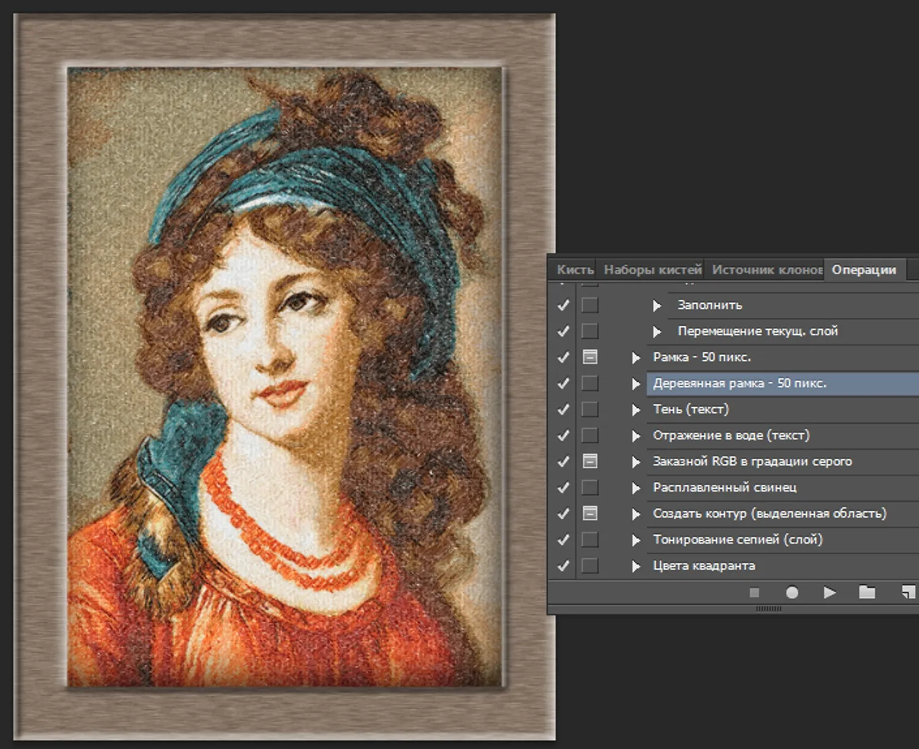Viewport: 919px width, 749px height.
Task: Click the panel resize grip below the buttons
Action: pyautogui.click(x=768, y=609)
